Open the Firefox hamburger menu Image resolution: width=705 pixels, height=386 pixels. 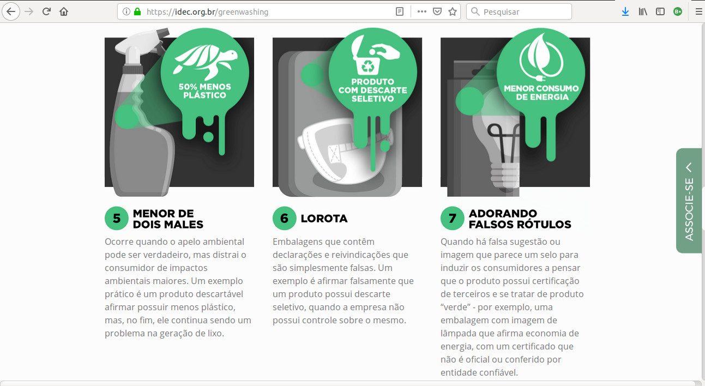(x=698, y=11)
